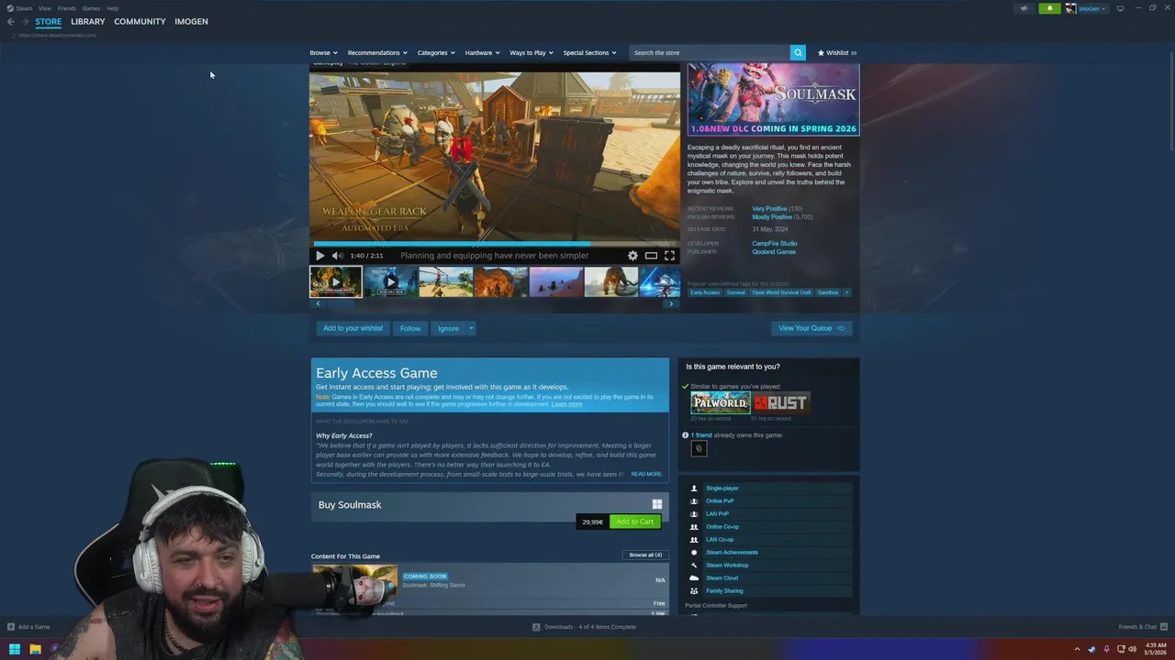Switch the video to fullscreen
This screenshot has width=1175, height=660.
pos(669,256)
